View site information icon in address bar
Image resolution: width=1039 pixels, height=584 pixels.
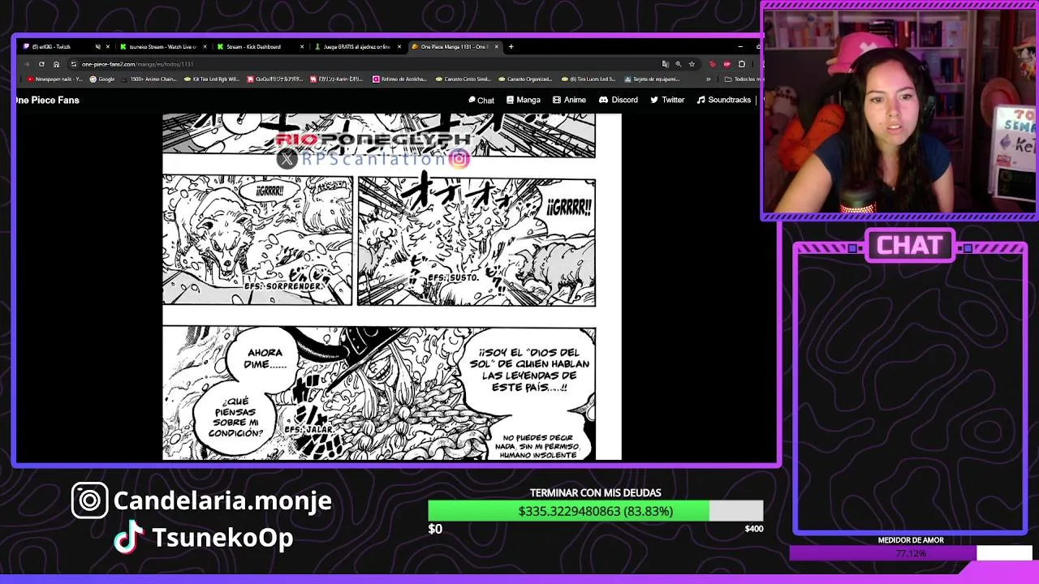click(74, 64)
